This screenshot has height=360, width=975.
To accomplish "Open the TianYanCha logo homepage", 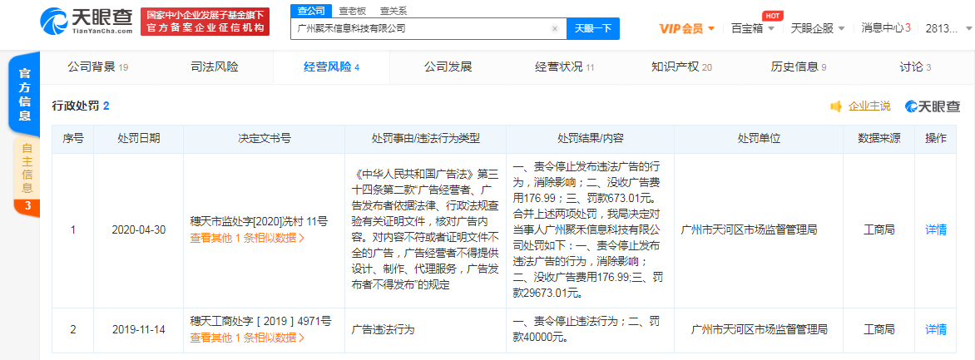I will (87, 22).
